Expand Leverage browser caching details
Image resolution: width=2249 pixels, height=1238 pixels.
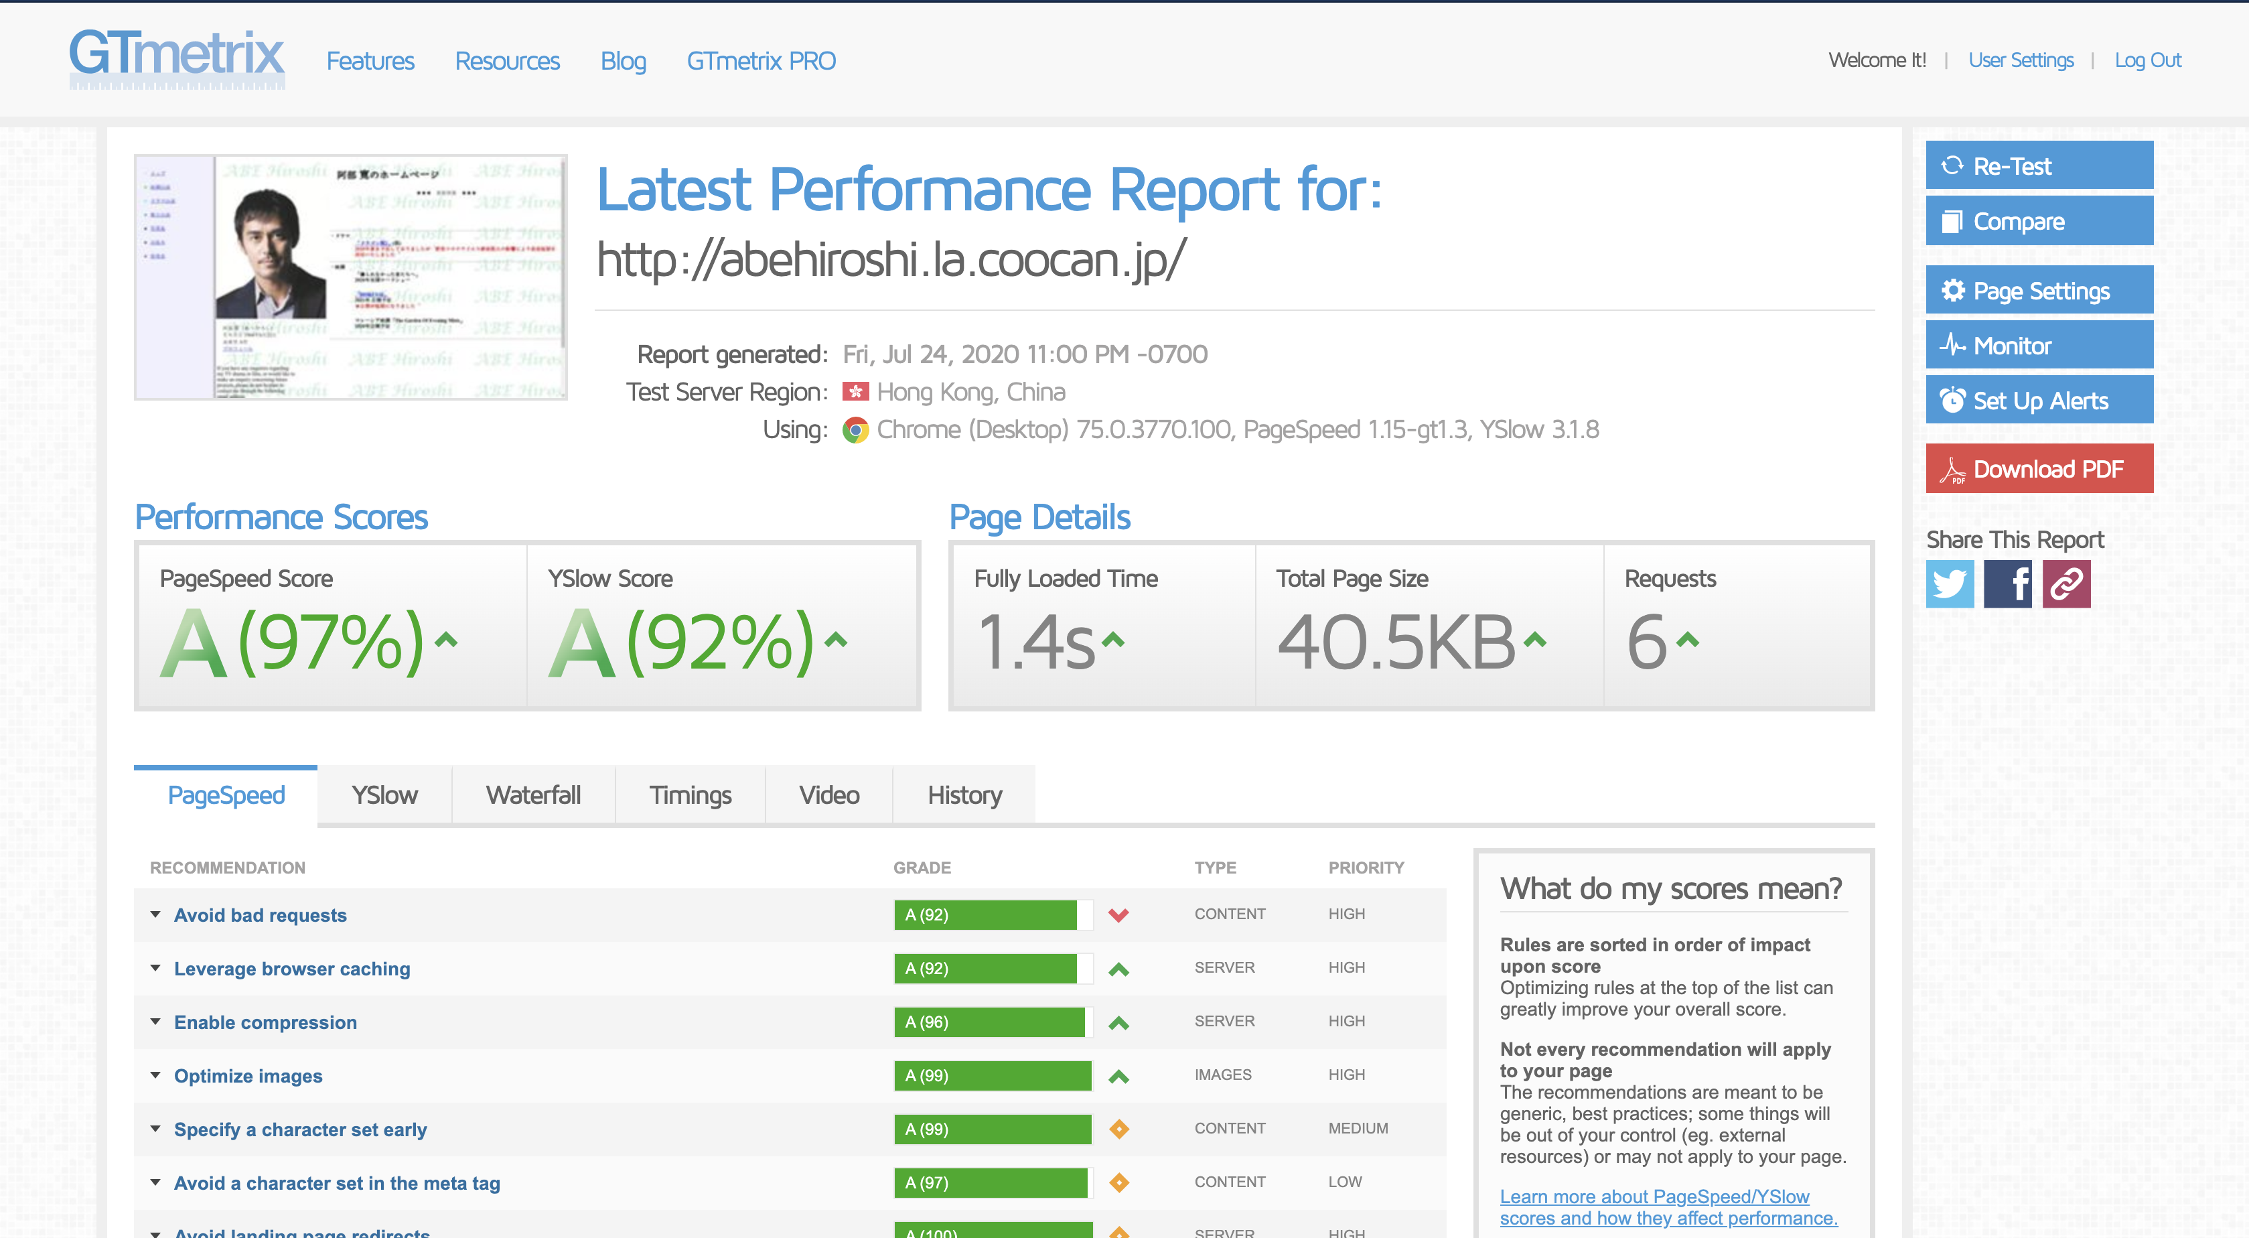(291, 969)
